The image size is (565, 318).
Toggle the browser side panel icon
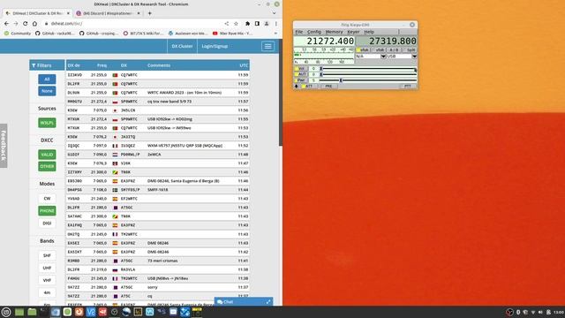[257, 24]
